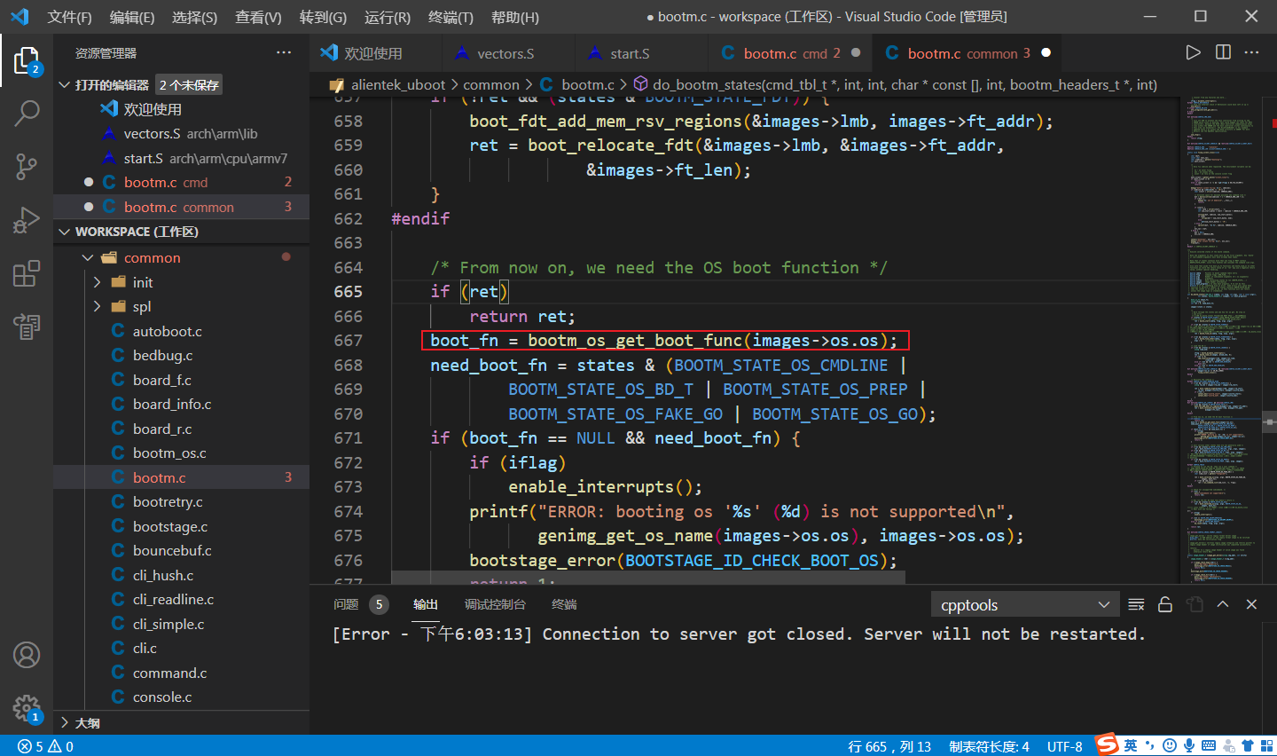Open the Manage gear icon
1277x756 pixels.
(27, 708)
